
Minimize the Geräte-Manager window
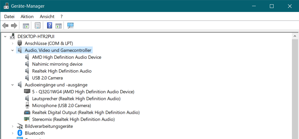[x=254, y=6]
